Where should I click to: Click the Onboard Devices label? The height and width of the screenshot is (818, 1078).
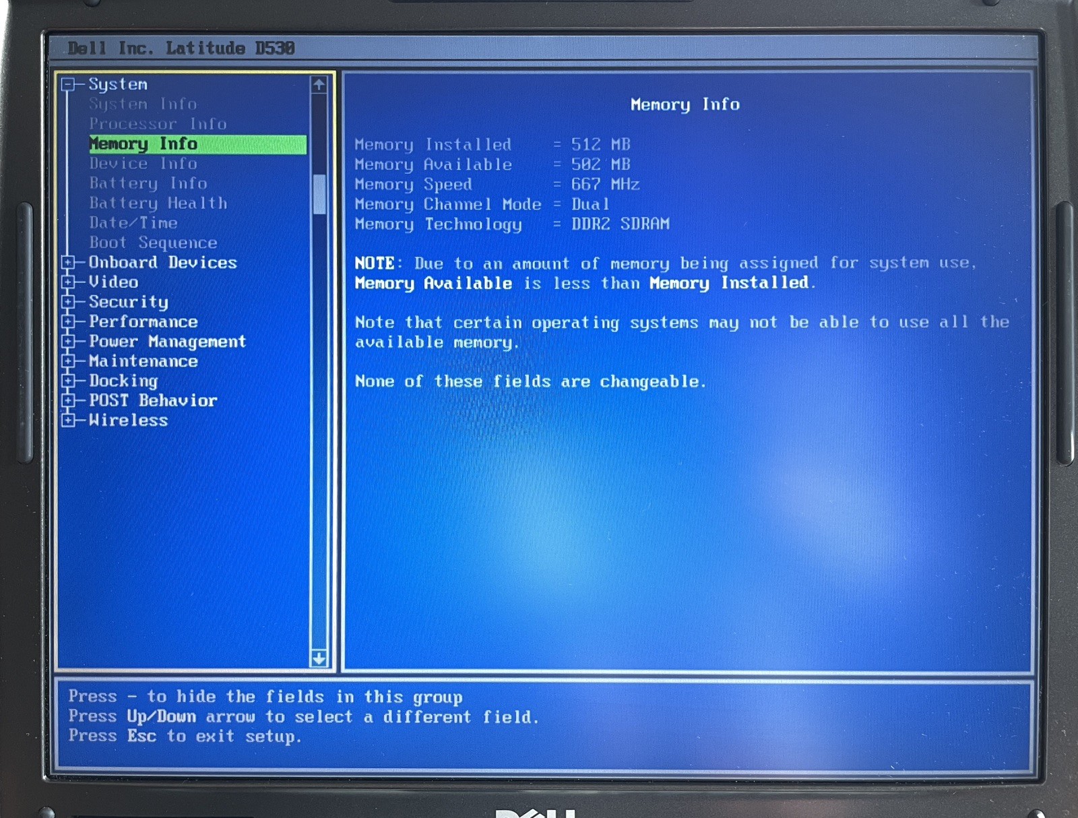pos(163,263)
